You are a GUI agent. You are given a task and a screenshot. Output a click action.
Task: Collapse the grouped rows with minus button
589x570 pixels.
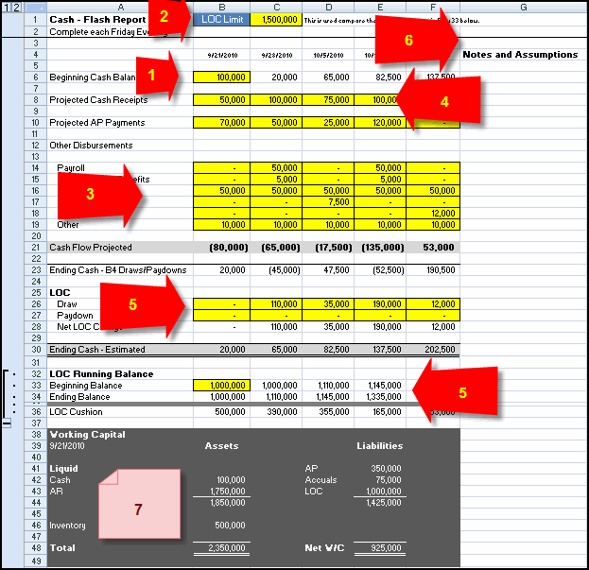point(7,424)
